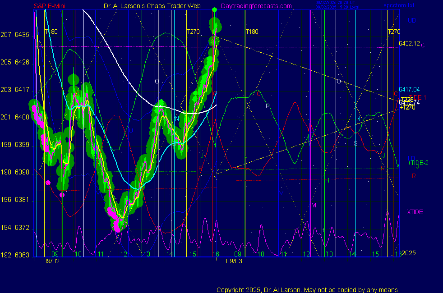Click the 6432.12 price level label
The width and height of the screenshot is (443, 293).
pyautogui.click(x=409, y=44)
